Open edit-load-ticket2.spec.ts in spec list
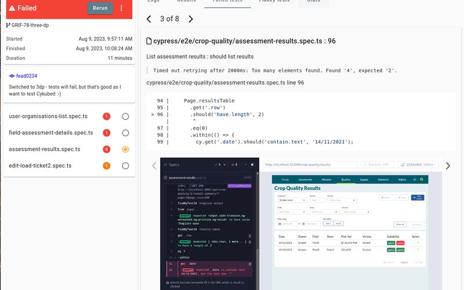This screenshot has height=290, width=464. tap(40, 166)
